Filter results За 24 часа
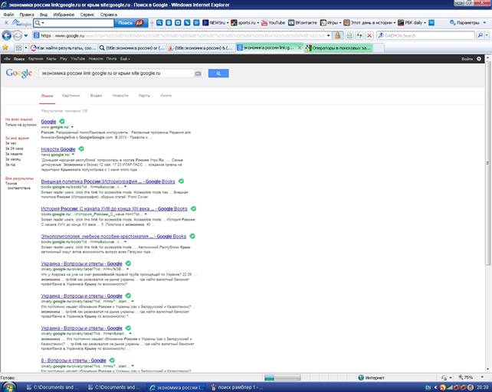 pos(14,149)
